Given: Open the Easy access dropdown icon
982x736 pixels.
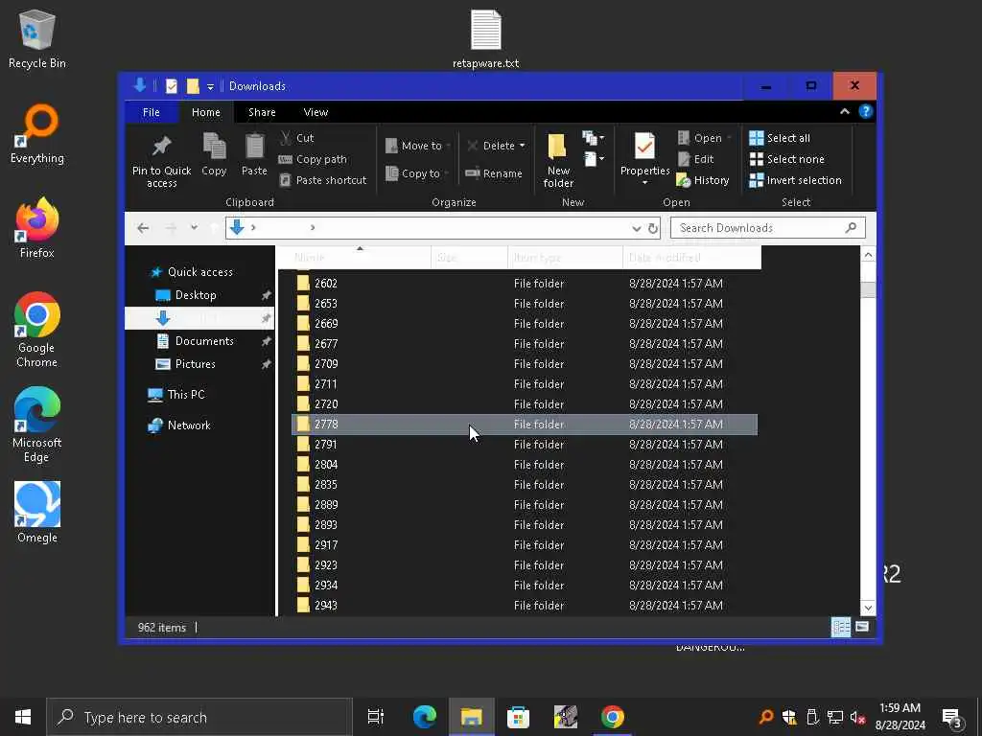Looking at the screenshot, I should (593, 159).
